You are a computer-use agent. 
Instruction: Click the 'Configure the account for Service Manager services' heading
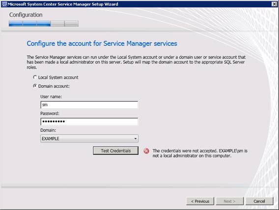pos(102,44)
